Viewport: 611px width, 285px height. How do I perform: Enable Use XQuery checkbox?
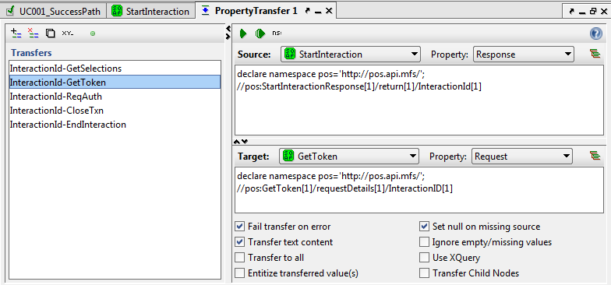(x=424, y=258)
